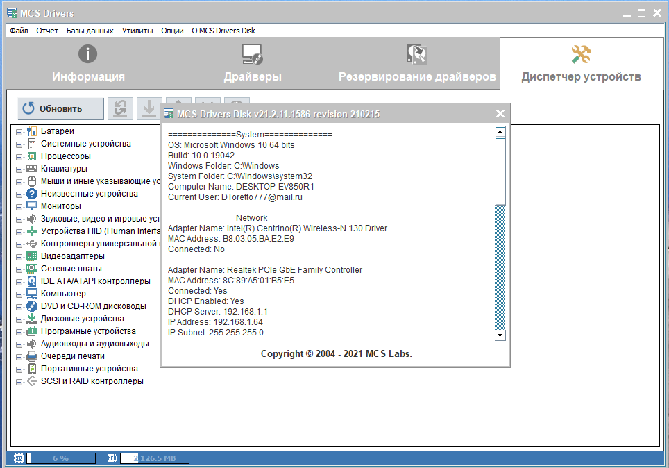Open the О MCS Drivers Disk menu
Image resolution: width=669 pixels, height=468 pixels.
pyautogui.click(x=223, y=31)
